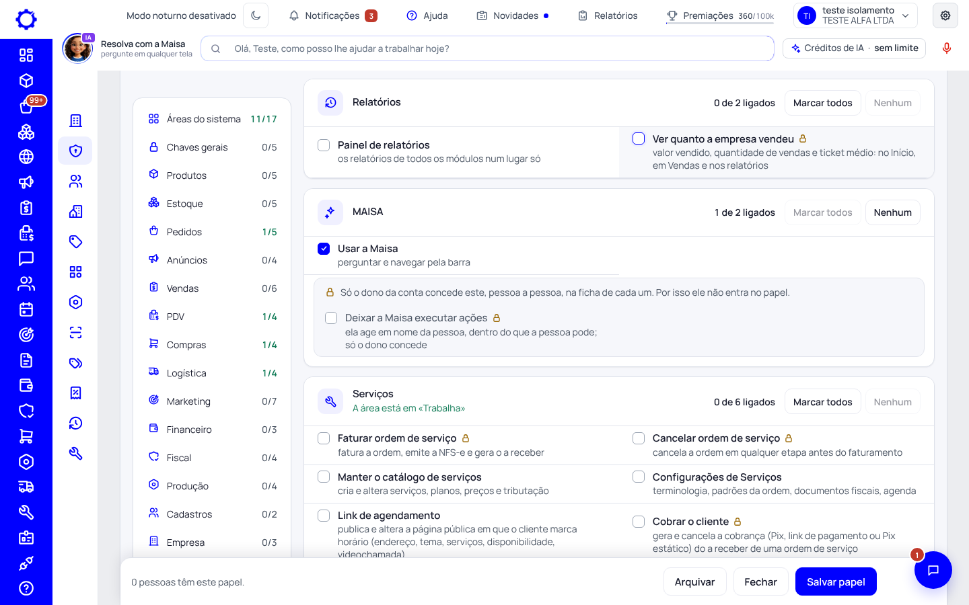Click the microphone icon
This screenshot has height=605, width=969.
click(947, 48)
